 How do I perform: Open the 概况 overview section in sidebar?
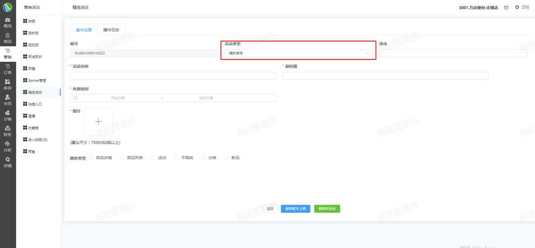pyautogui.click(x=8, y=23)
